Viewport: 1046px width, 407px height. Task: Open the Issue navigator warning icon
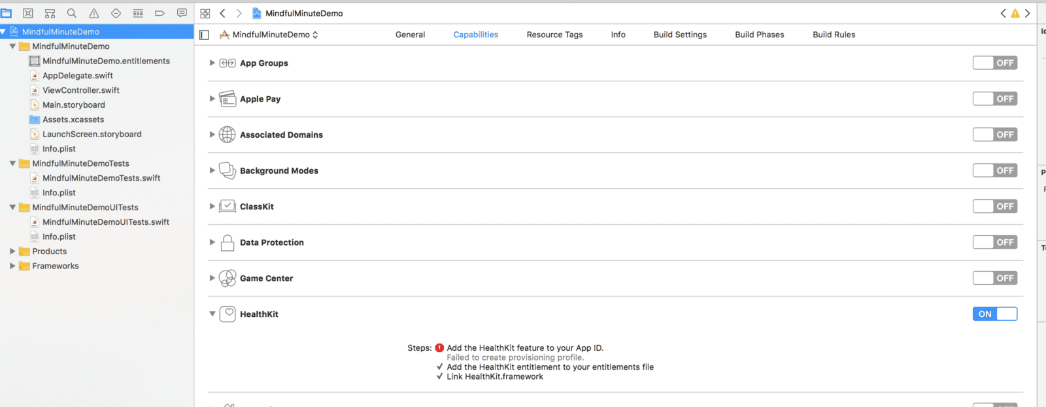94,13
